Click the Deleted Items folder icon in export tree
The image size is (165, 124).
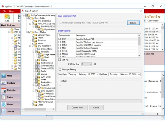39,49
